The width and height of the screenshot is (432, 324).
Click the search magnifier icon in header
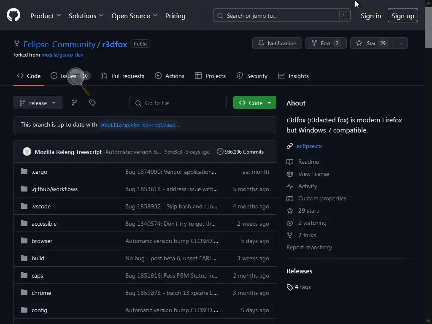(220, 16)
